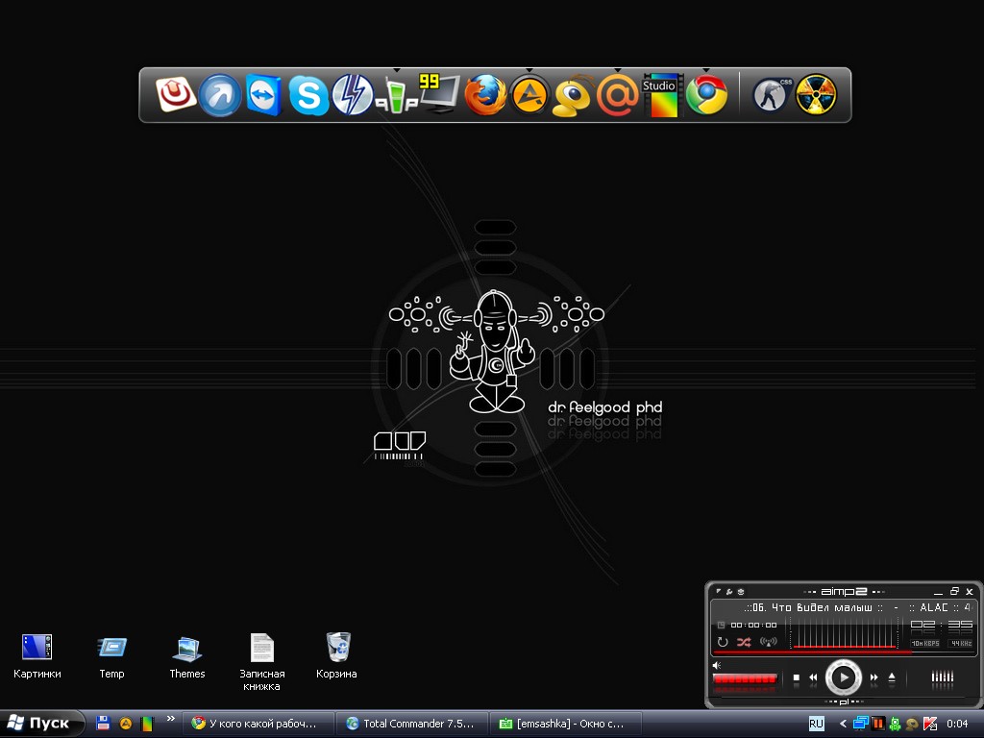
Task: Launch Skype from the dock
Action: (x=308, y=95)
